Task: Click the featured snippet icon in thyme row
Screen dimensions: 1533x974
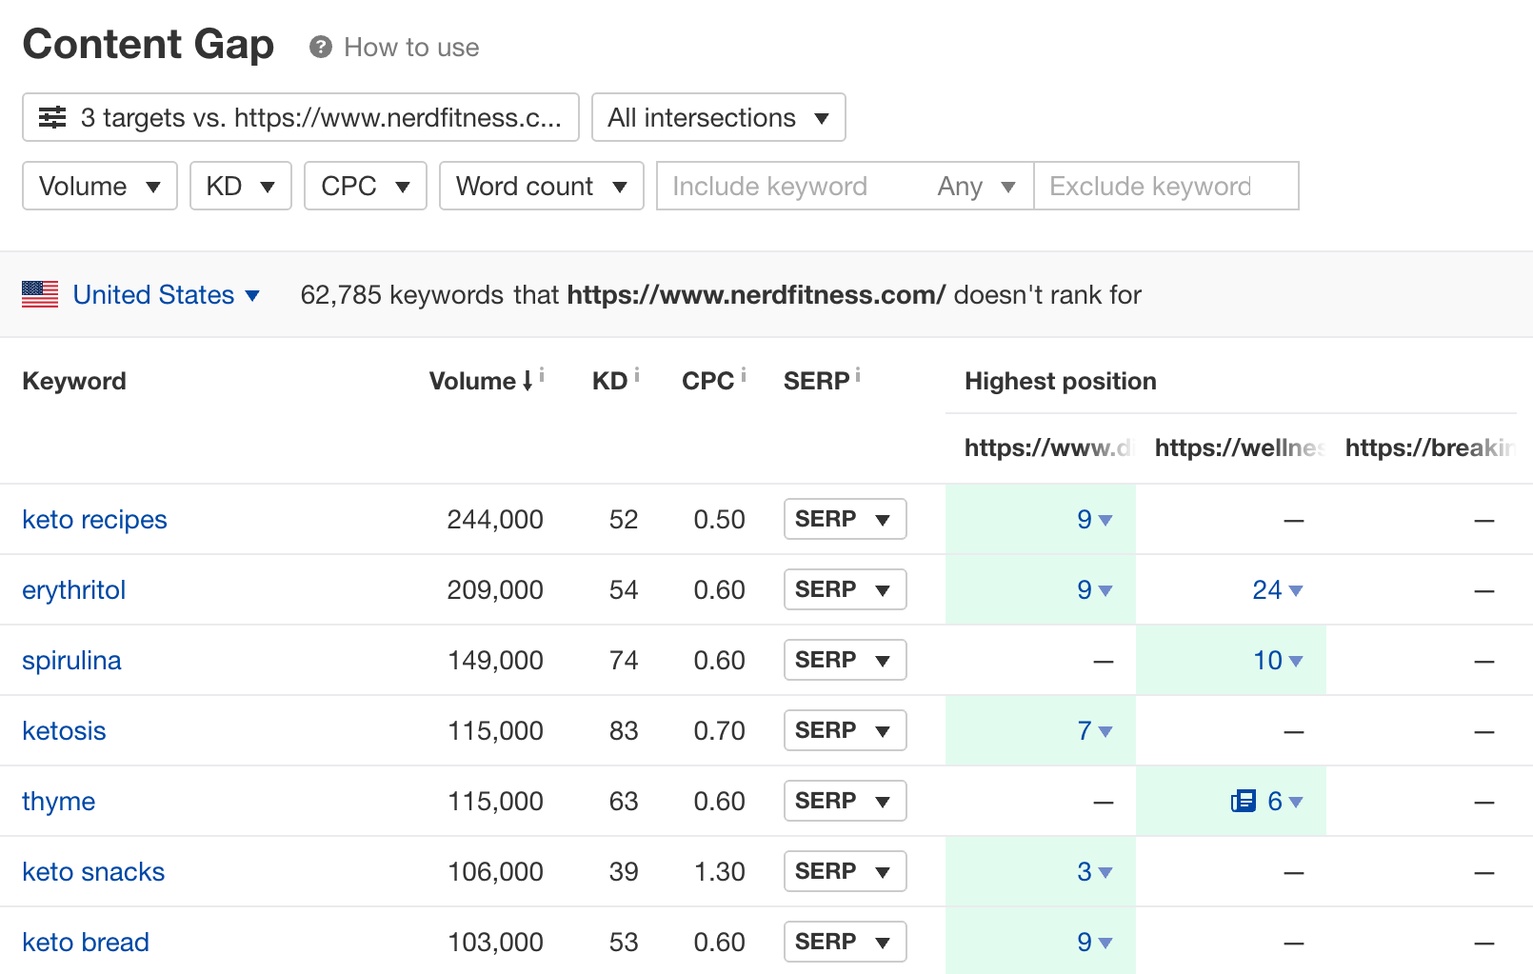Action: tap(1243, 801)
